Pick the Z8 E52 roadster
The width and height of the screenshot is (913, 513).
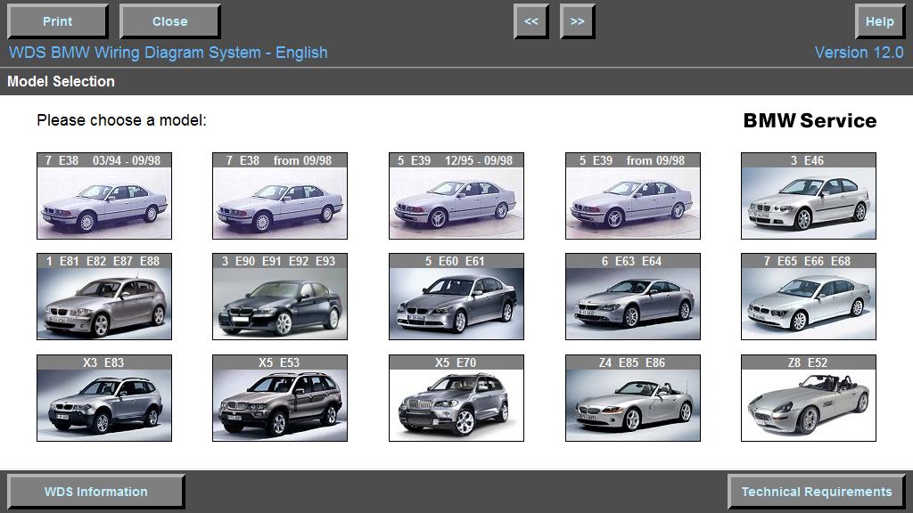coord(809,398)
